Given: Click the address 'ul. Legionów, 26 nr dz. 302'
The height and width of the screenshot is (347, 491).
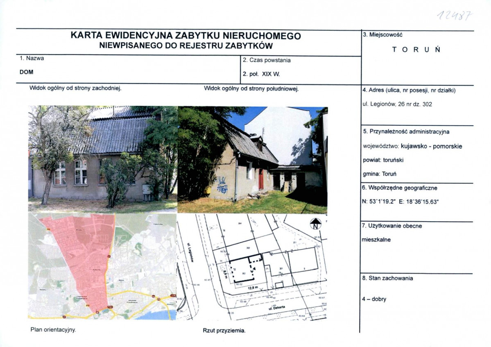Looking at the screenshot, I should coord(397,104).
